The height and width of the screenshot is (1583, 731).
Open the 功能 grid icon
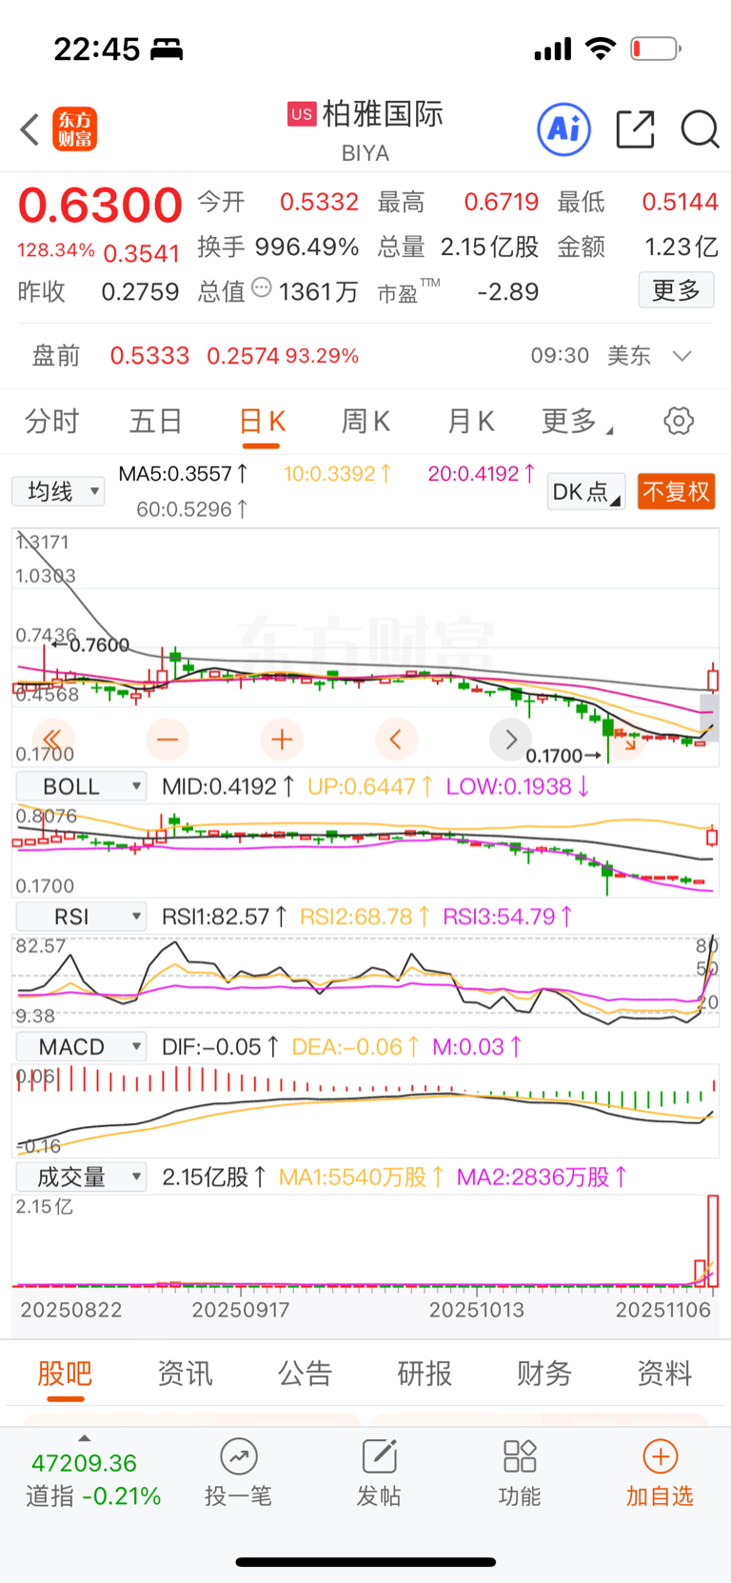(520, 1456)
